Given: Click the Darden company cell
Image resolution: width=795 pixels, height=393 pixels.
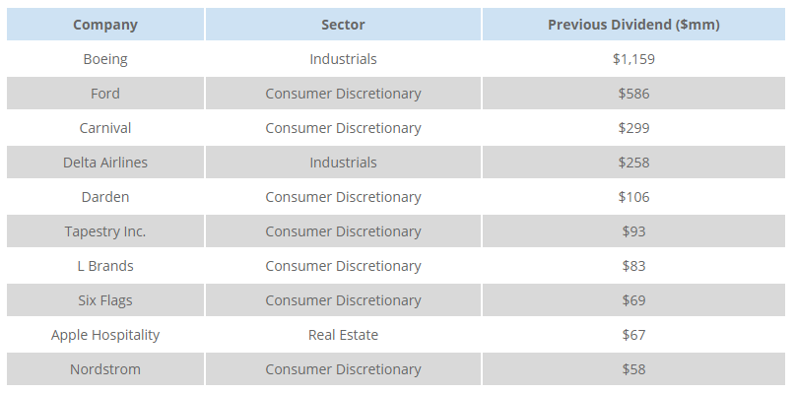Looking at the screenshot, I should [105, 197].
